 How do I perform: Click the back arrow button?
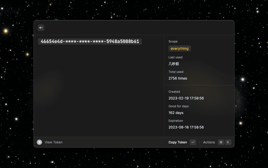tap(41, 28)
